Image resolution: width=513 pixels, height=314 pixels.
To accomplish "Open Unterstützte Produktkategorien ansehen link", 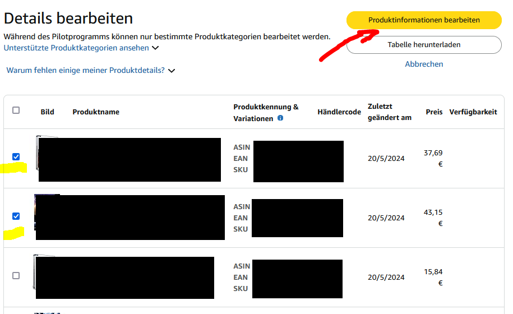I will tap(76, 48).
